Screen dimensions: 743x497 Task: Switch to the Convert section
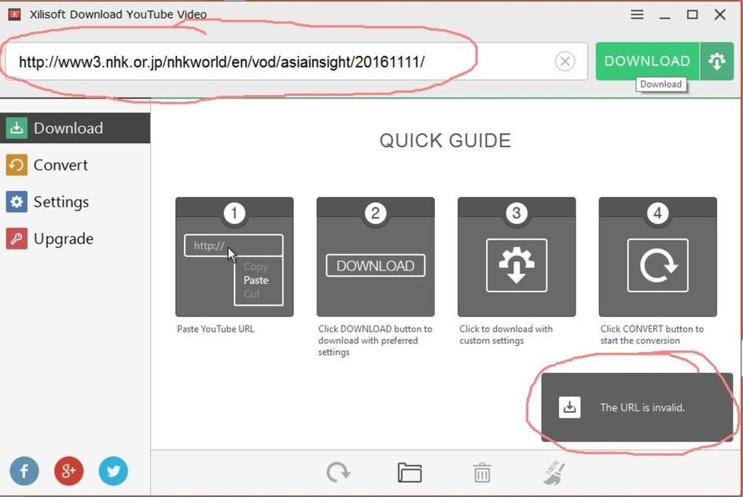pyautogui.click(x=75, y=165)
